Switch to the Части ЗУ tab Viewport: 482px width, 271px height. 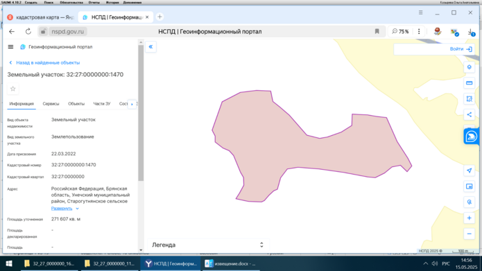[x=102, y=104]
